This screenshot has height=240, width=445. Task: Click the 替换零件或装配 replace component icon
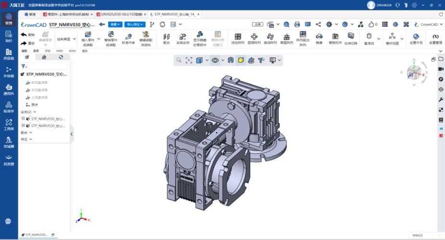point(111,39)
